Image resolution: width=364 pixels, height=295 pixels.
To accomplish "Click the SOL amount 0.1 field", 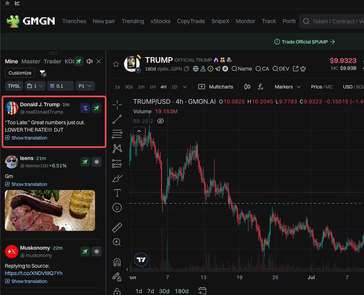I will 61,86.
